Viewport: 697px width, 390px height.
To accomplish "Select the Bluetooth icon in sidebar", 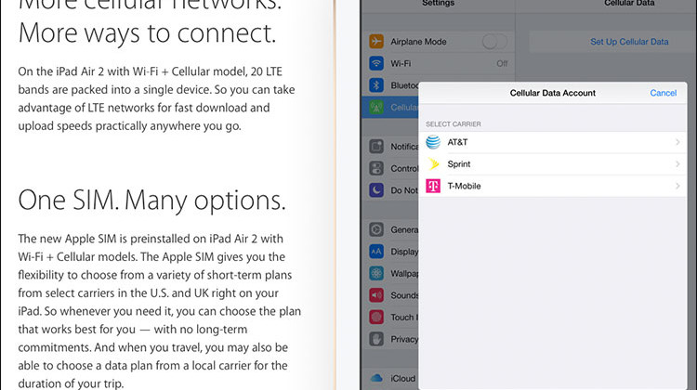I will click(x=377, y=85).
